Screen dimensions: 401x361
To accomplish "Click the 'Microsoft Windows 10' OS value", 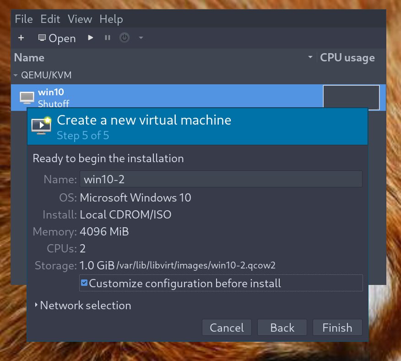I will (135, 197).
